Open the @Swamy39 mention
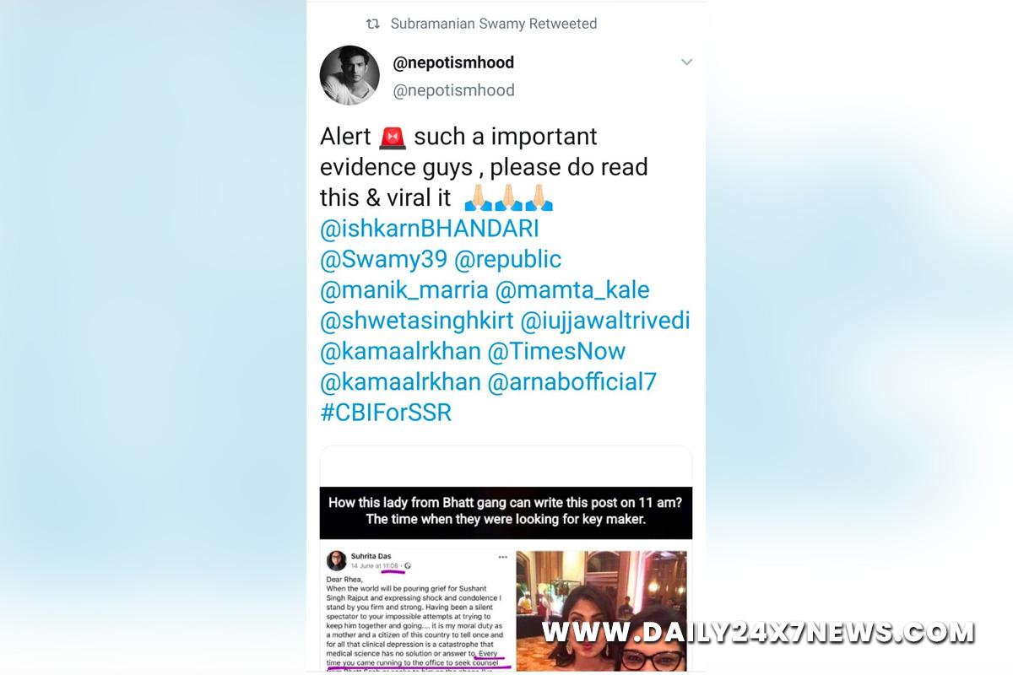The height and width of the screenshot is (675, 1013). point(383,259)
